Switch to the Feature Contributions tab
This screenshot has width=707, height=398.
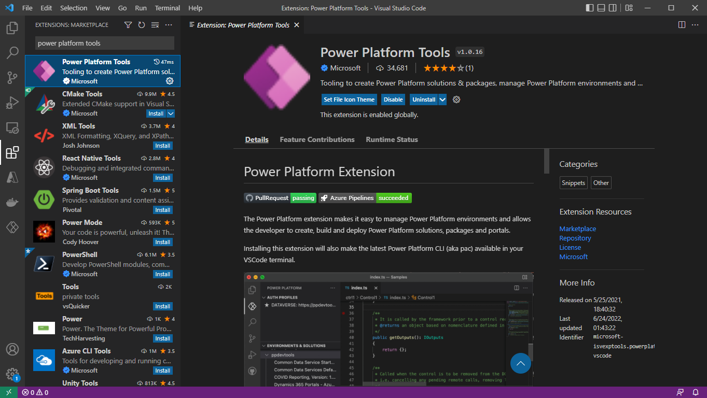coord(317,139)
